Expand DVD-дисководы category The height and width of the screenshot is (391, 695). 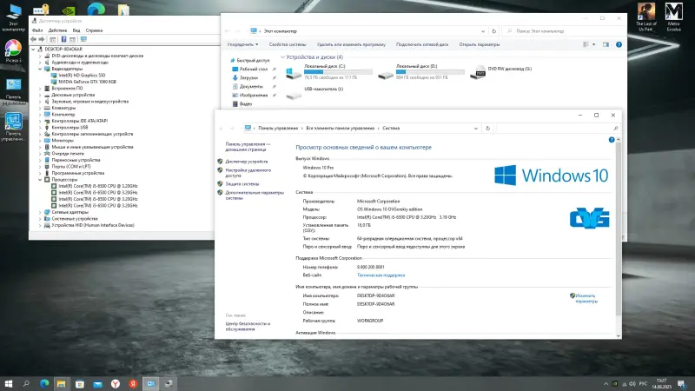point(40,56)
